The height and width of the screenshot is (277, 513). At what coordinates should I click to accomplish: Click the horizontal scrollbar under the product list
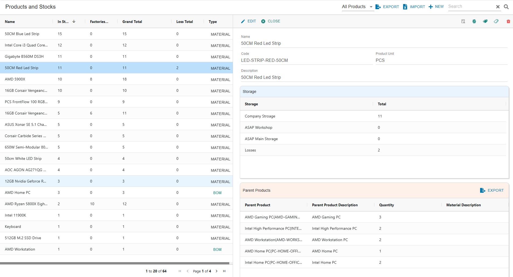(115, 263)
